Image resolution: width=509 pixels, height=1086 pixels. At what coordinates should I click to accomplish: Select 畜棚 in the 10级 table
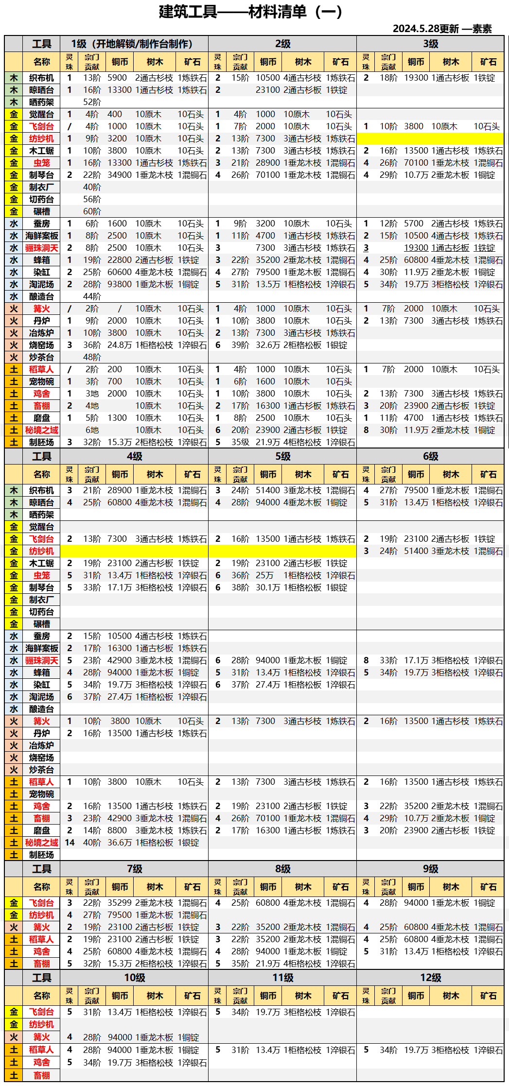tap(41, 1075)
